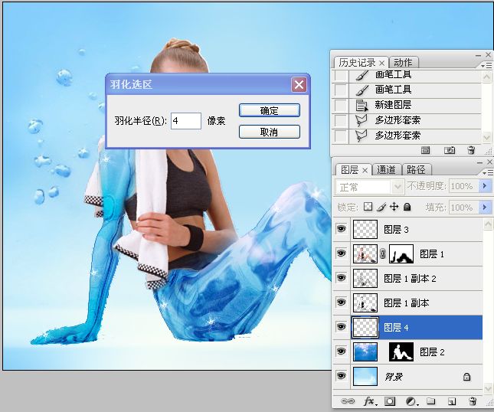Hide 图层 3 using its eye icon
494x412 pixels.
pos(342,230)
